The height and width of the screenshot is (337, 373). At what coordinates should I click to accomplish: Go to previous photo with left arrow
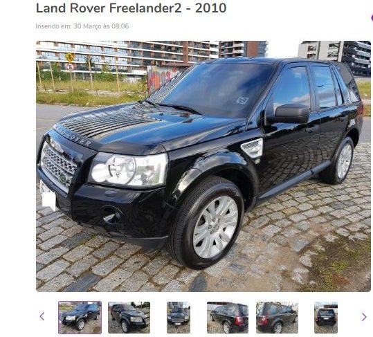(x=42, y=316)
